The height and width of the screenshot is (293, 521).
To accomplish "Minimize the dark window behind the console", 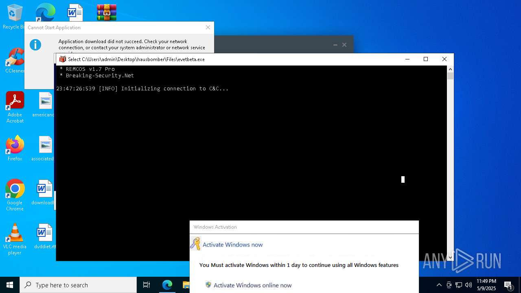I will click(335, 45).
